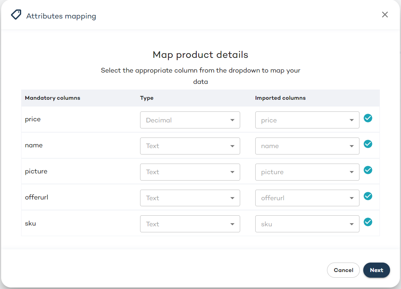401x289 pixels.
Task: Expand the sku imported column dropdown
Action: click(307, 224)
